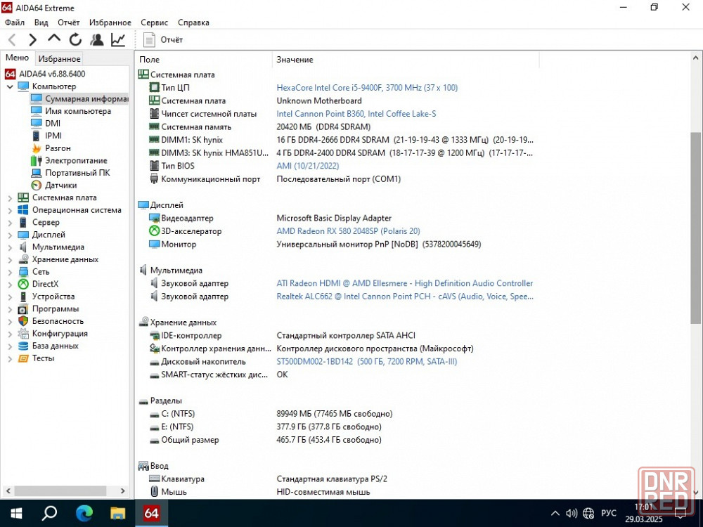The image size is (703, 527).
Task: Expand the Мультимедиа tree node
Action: [10, 247]
